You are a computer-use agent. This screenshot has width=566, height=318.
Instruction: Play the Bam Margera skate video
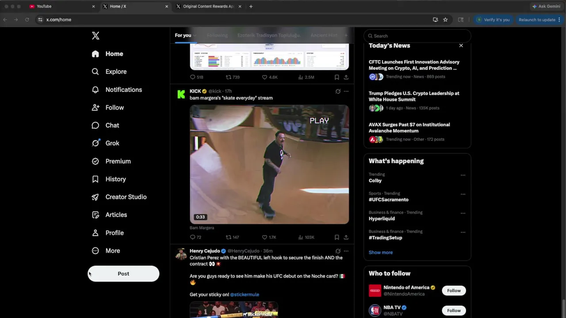(269, 164)
